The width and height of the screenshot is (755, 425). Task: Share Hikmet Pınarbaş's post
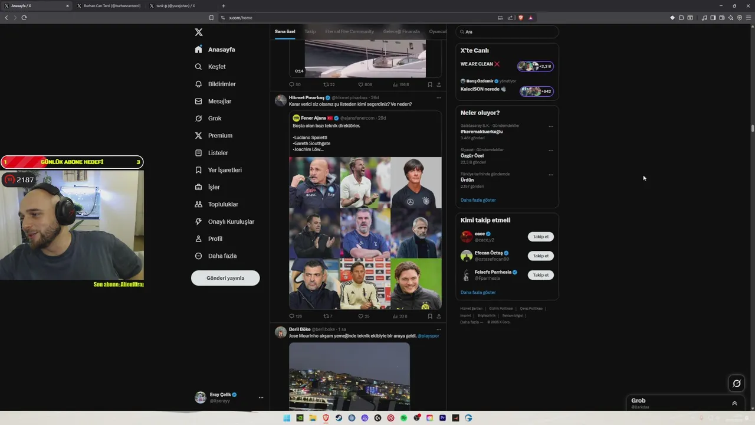coord(439,316)
